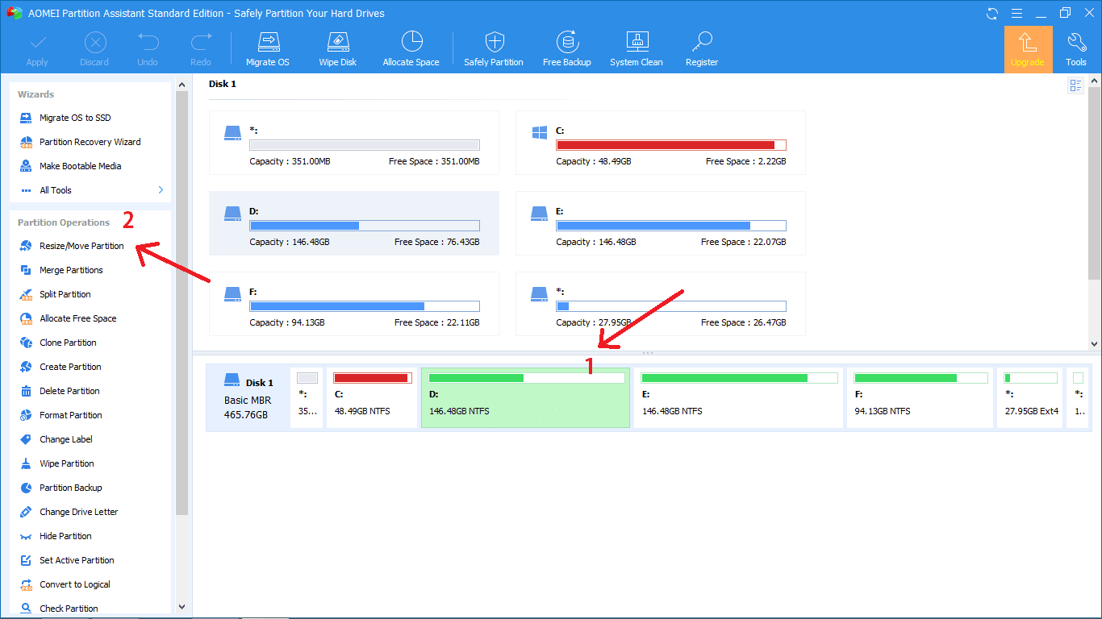Select the F: drive card
This screenshot has height=619, width=1102.
(354, 304)
